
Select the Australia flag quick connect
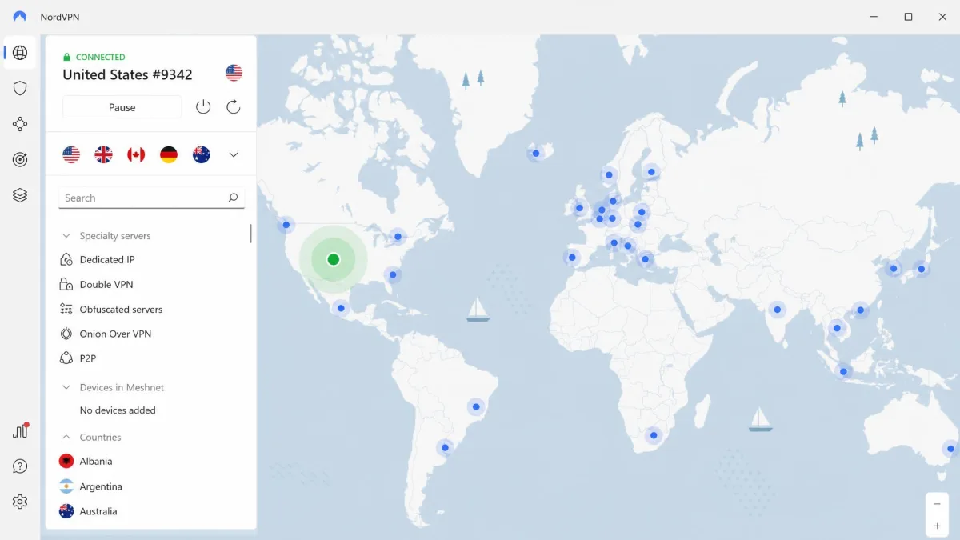coord(202,154)
